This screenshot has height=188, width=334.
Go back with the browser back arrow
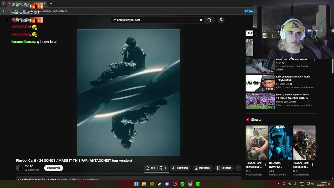coord(4,11)
